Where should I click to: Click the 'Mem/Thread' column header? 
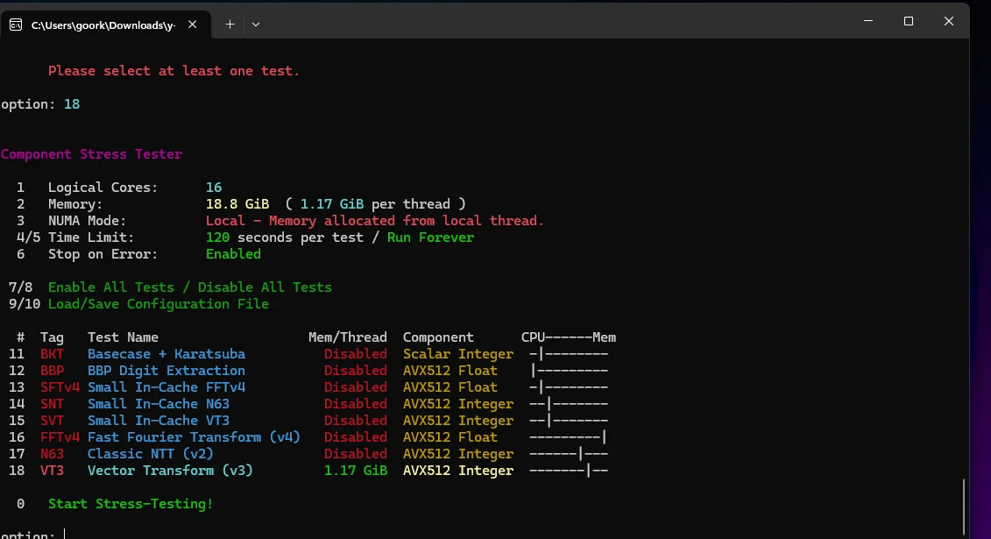tap(348, 337)
